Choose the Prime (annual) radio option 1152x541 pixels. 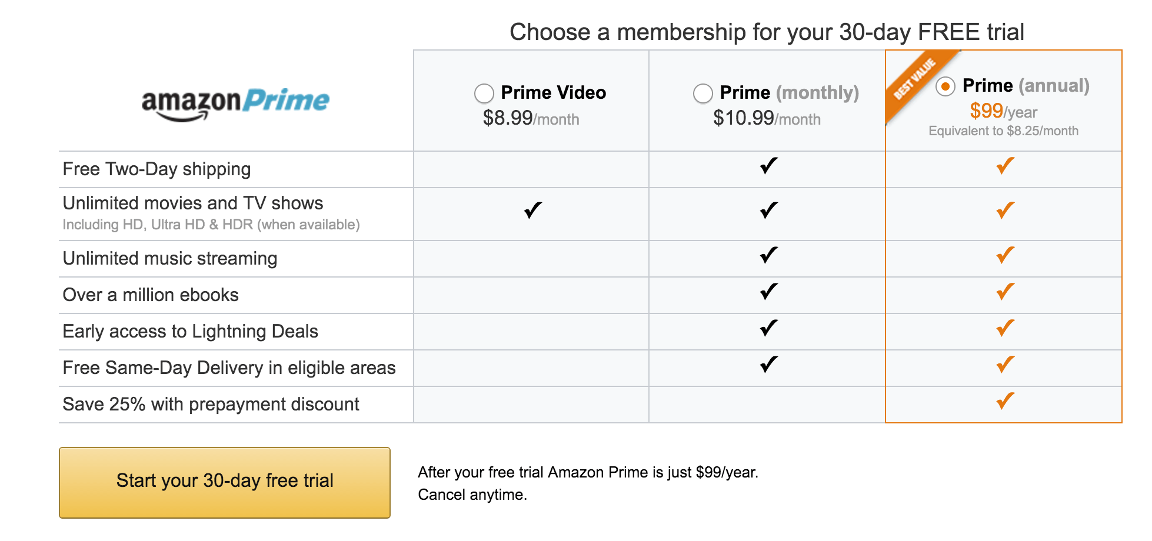point(945,86)
